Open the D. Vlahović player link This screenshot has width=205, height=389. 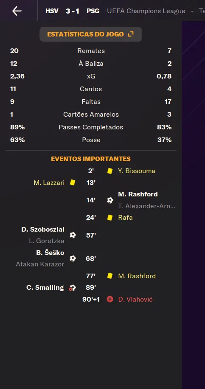click(x=135, y=299)
